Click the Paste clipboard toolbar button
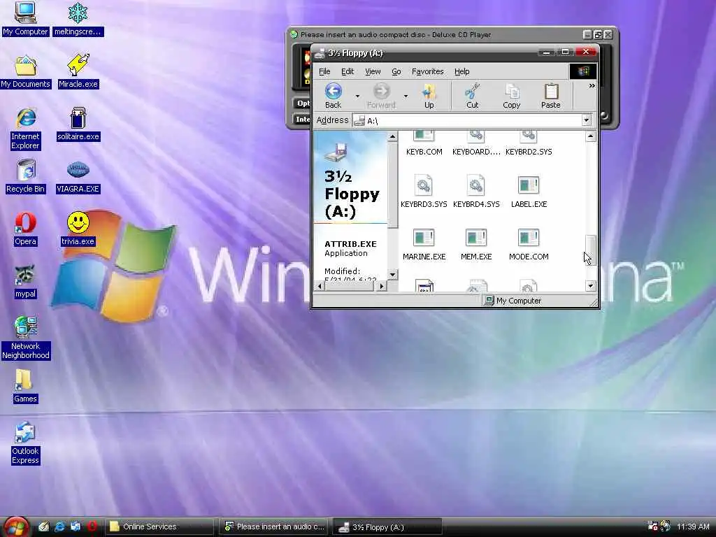 pyautogui.click(x=551, y=96)
